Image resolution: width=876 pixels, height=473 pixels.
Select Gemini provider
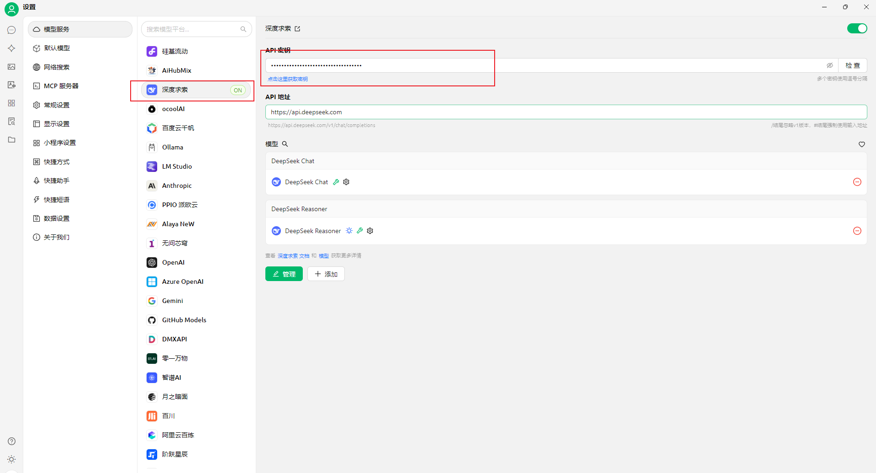(196, 301)
